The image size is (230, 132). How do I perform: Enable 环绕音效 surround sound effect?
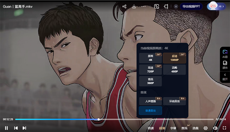(x=175, y=101)
